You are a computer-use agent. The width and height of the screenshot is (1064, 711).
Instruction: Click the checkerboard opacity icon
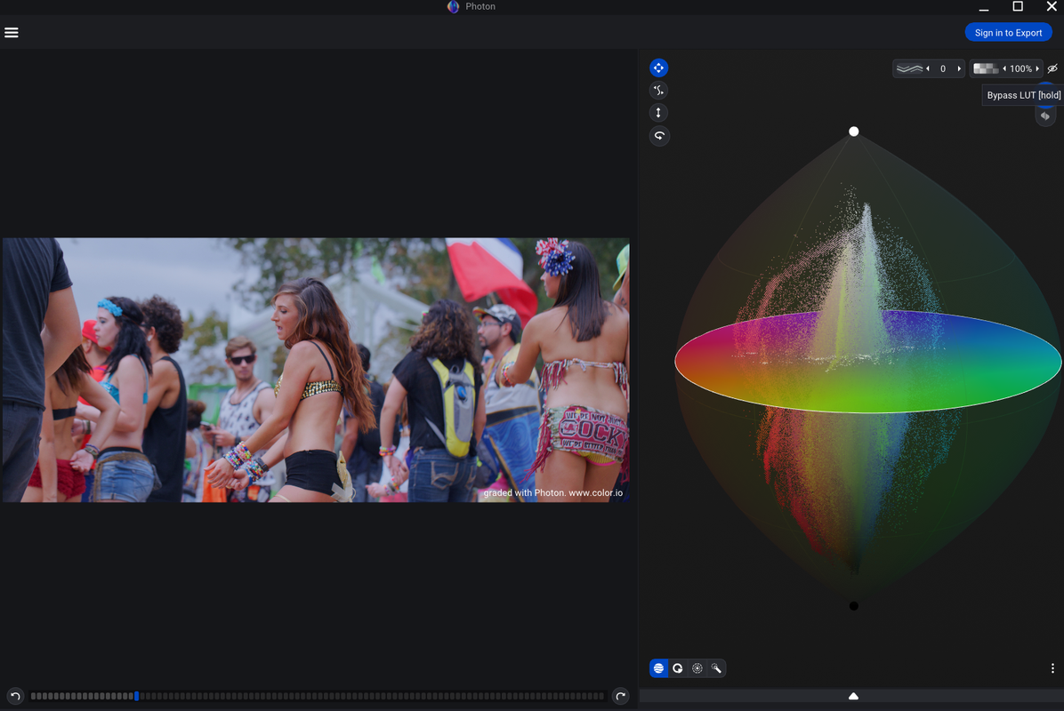click(x=986, y=68)
